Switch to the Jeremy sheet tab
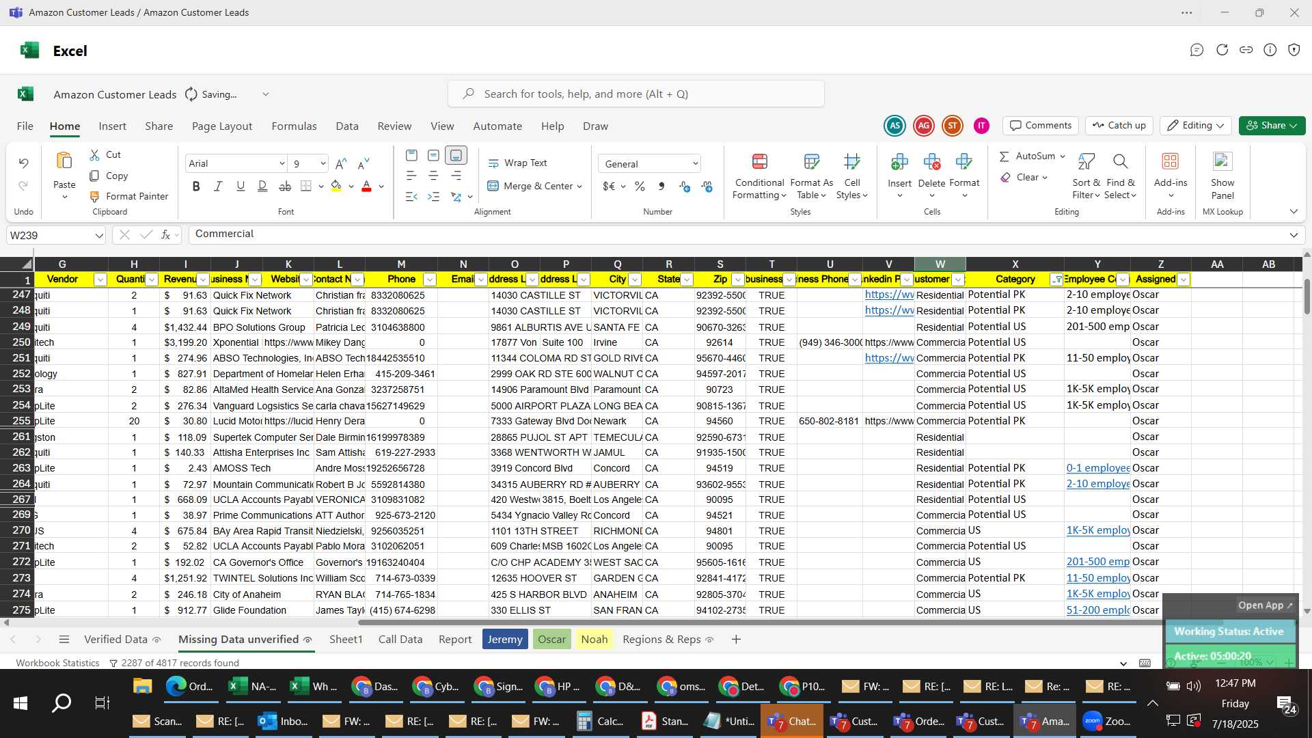Image resolution: width=1312 pixels, height=738 pixels. click(505, 640)
